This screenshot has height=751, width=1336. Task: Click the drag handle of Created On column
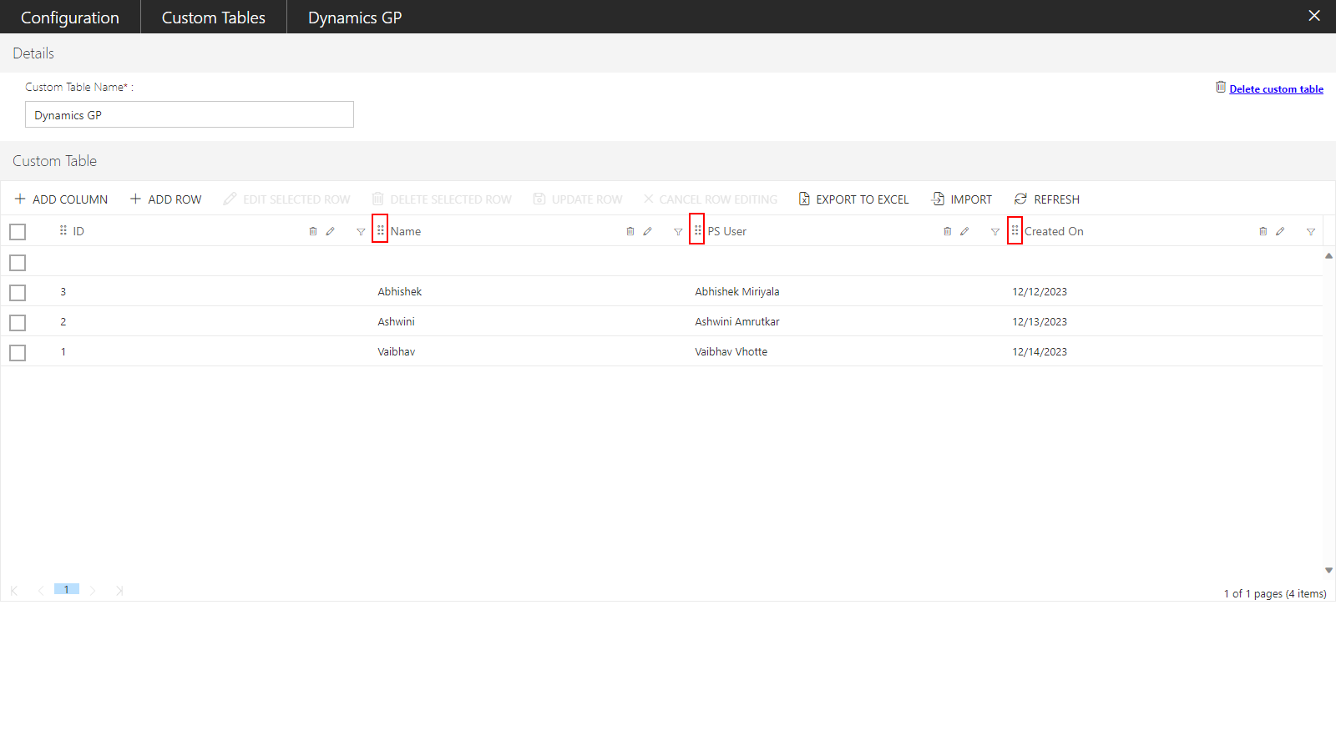pos(1015,230)
